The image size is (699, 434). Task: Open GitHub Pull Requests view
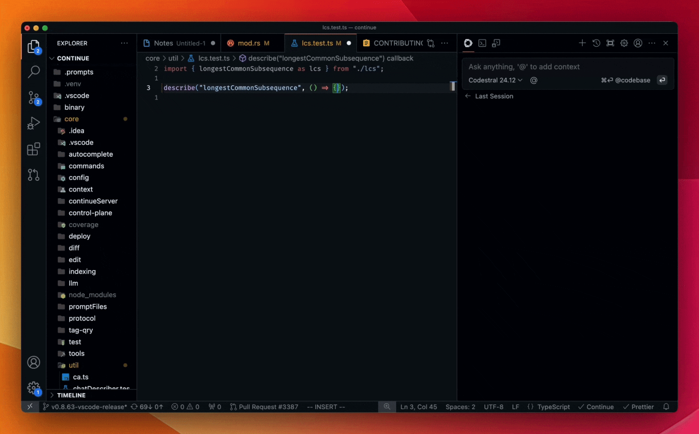point(34,175)
